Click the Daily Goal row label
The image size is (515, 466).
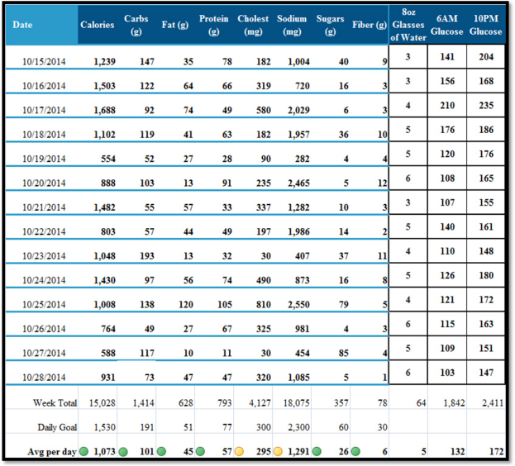(57, 427)
